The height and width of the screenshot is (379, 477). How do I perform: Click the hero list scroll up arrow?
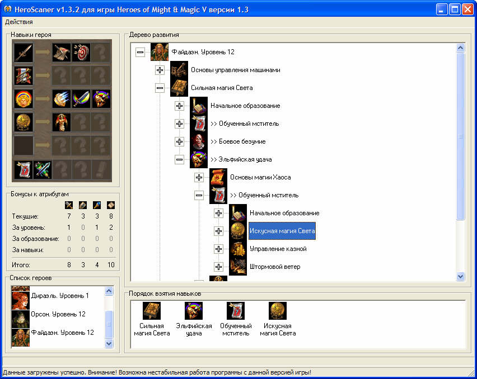click(109, 291)
